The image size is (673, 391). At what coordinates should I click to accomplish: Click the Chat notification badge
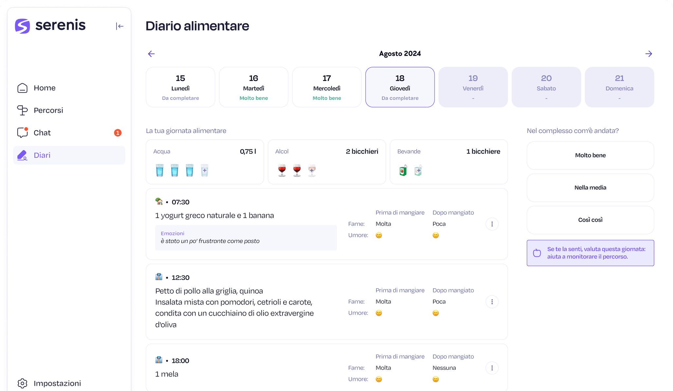pos(118,133)
